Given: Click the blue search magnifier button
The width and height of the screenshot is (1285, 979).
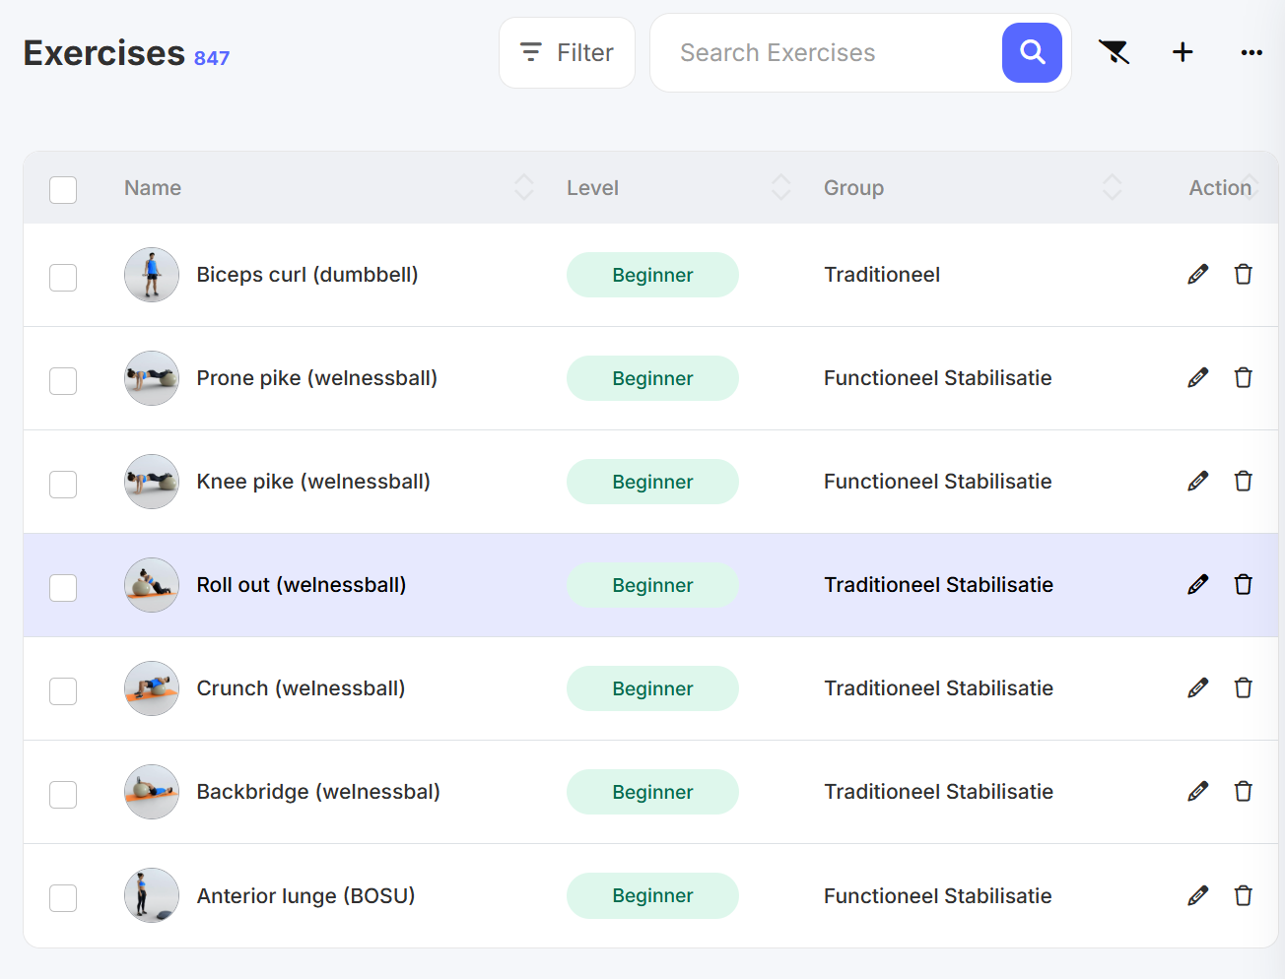Looking at the screenshot, I should point(1032,52).
